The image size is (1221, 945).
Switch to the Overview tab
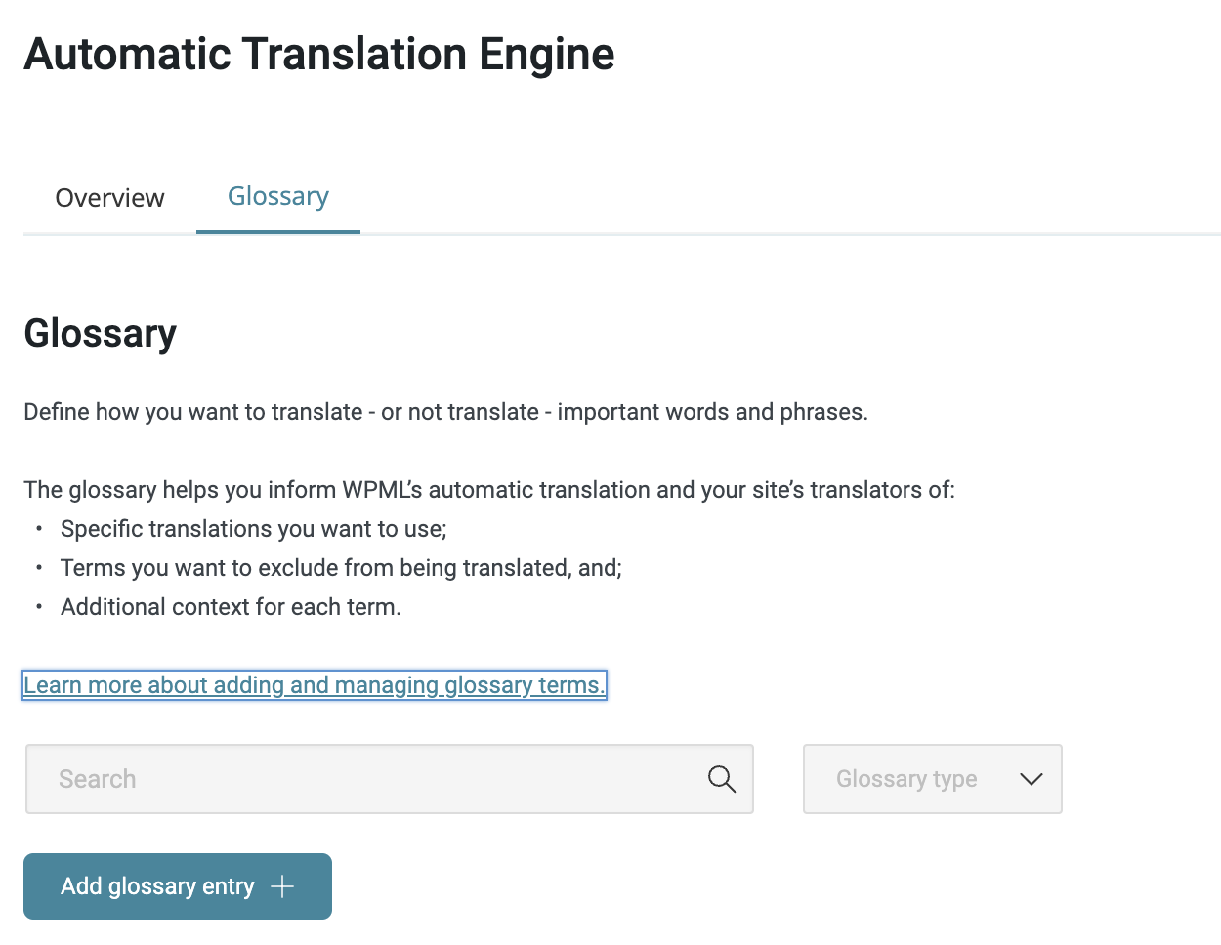coord(109,198)
